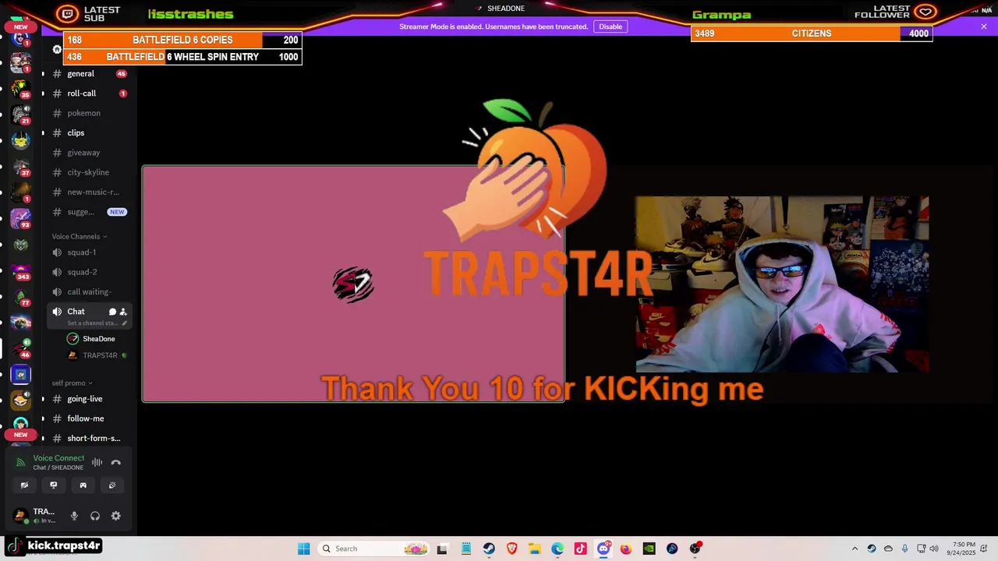Start an activity with the game controller icon
The image size is (998, 561).
tap(83, 485)
